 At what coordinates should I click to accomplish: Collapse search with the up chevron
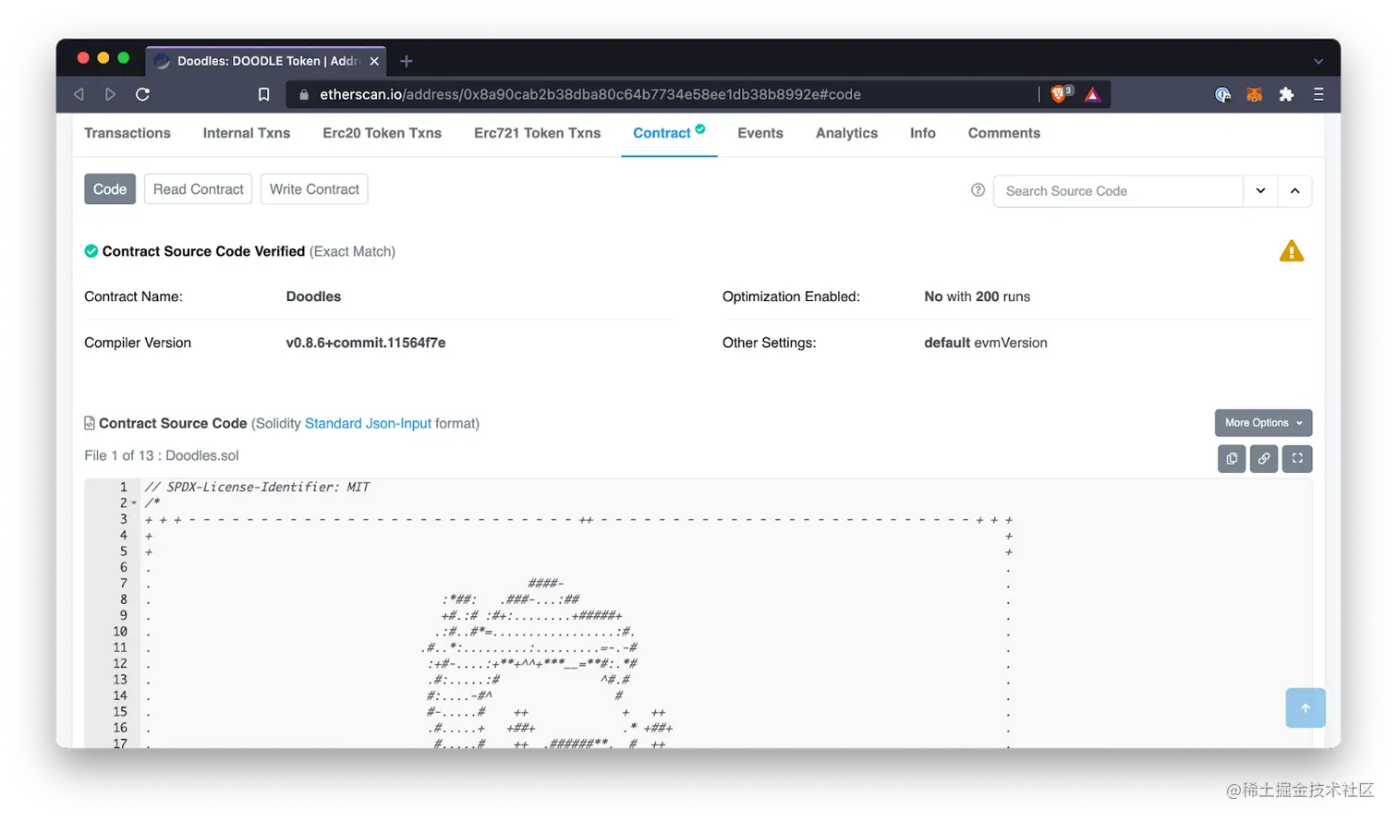pos(1294,191)
